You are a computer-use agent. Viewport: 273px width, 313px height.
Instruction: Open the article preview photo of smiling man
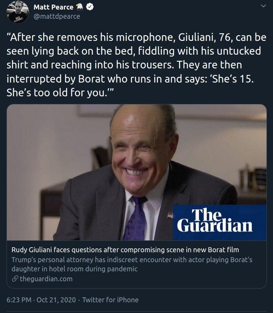137,172
